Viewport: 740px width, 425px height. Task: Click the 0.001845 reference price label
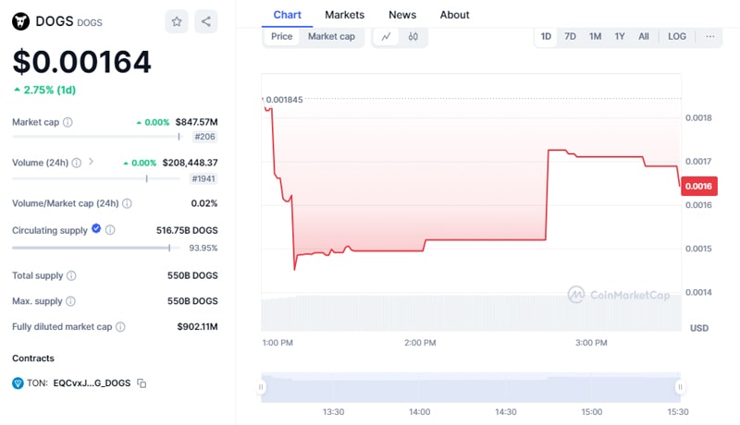[284, 100]
